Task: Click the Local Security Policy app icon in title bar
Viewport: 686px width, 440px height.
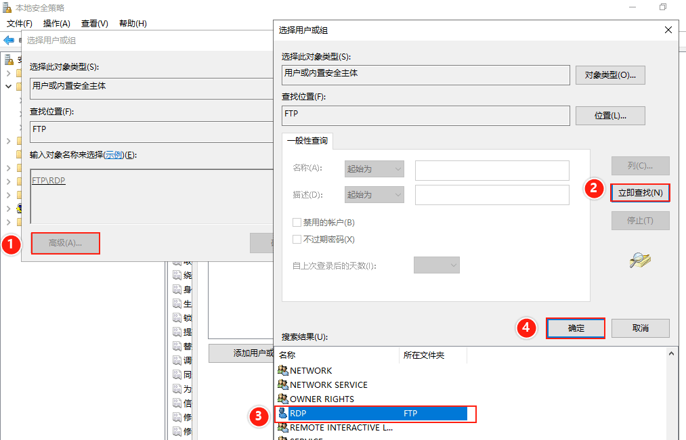Action: pyautogui.click(x=7, y=7)
